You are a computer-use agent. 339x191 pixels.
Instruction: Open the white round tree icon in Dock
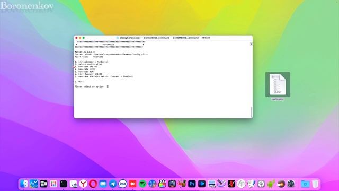point(242,184)
